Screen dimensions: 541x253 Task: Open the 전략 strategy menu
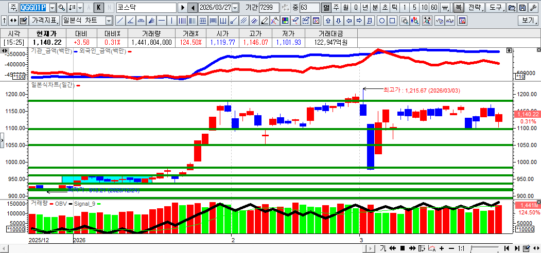475,8
